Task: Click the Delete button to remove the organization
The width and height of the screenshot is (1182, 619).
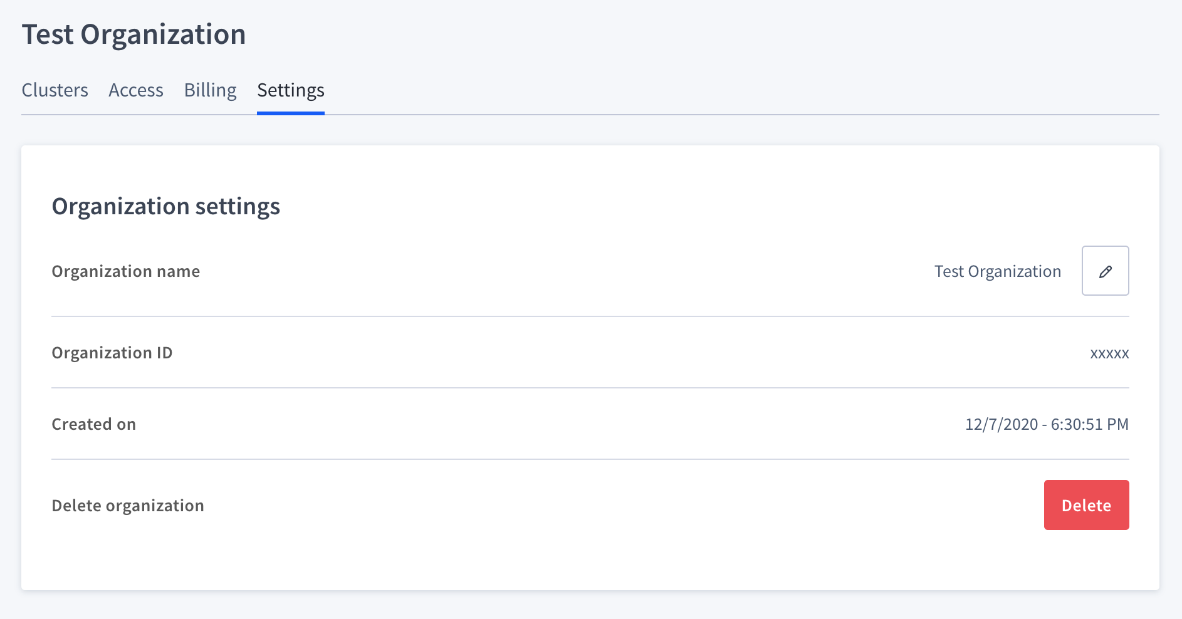Action: 1086,505
